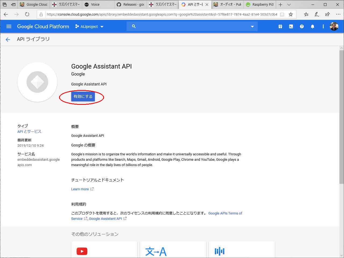Click the Translation solution card icon
Image resolution: width=344 pixels, height=258 pixels.
click(156, 252)
